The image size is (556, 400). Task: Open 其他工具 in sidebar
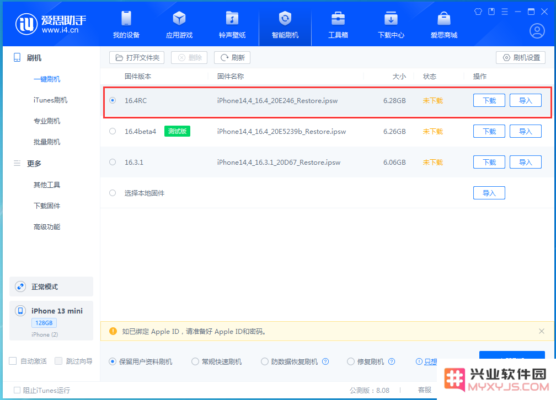[47, 185]
